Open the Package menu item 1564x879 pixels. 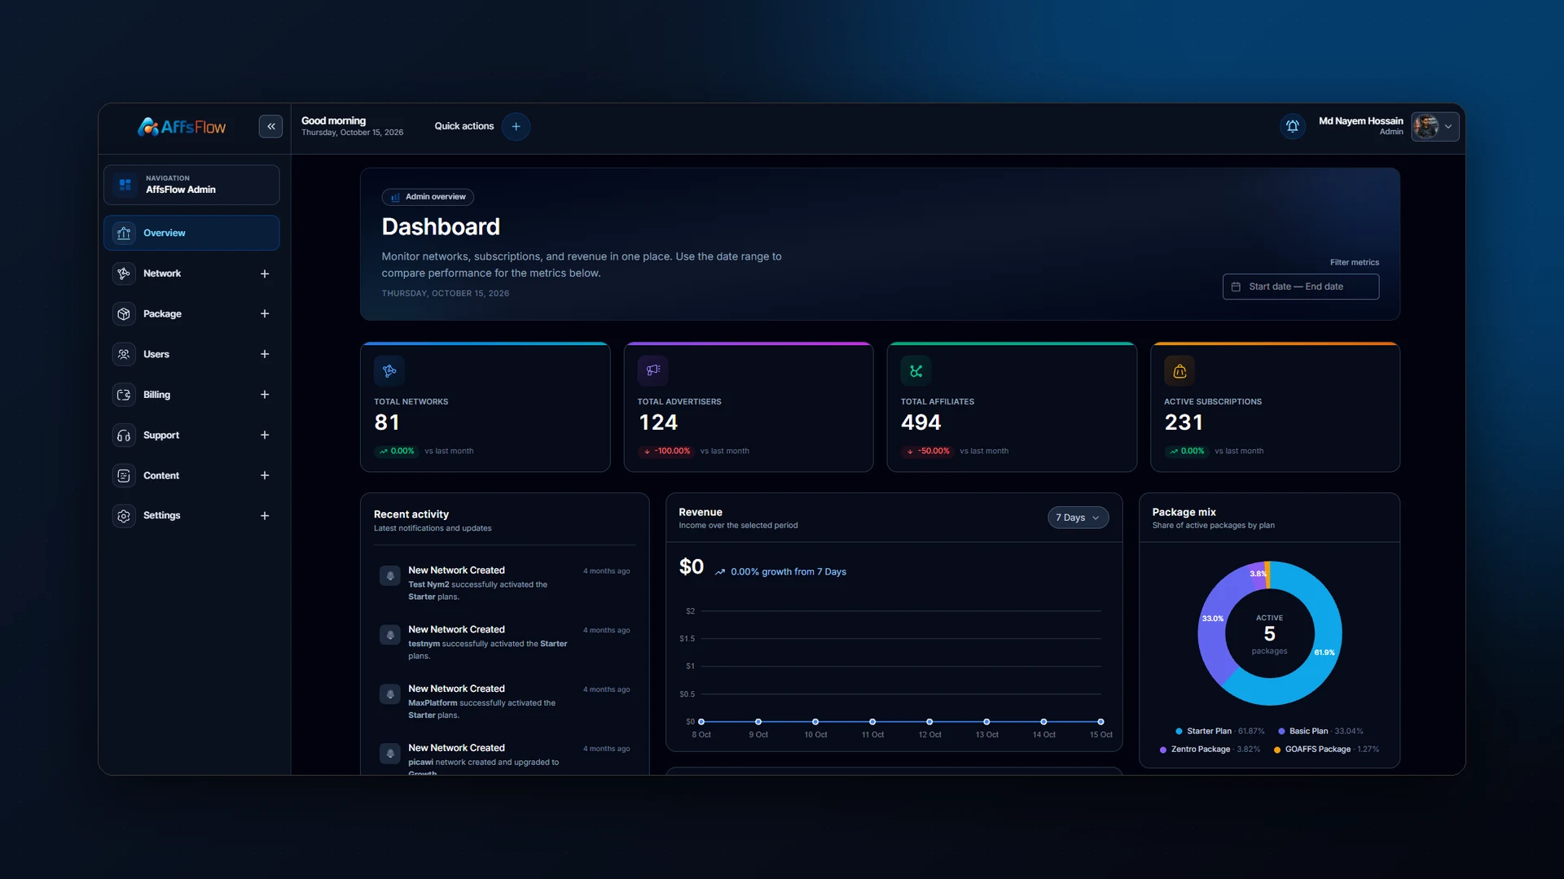(x=191, y=313)
